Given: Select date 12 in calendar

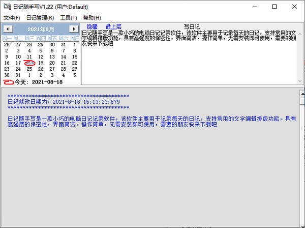Looking at the screenshot, I should click(x=41, y=57).
